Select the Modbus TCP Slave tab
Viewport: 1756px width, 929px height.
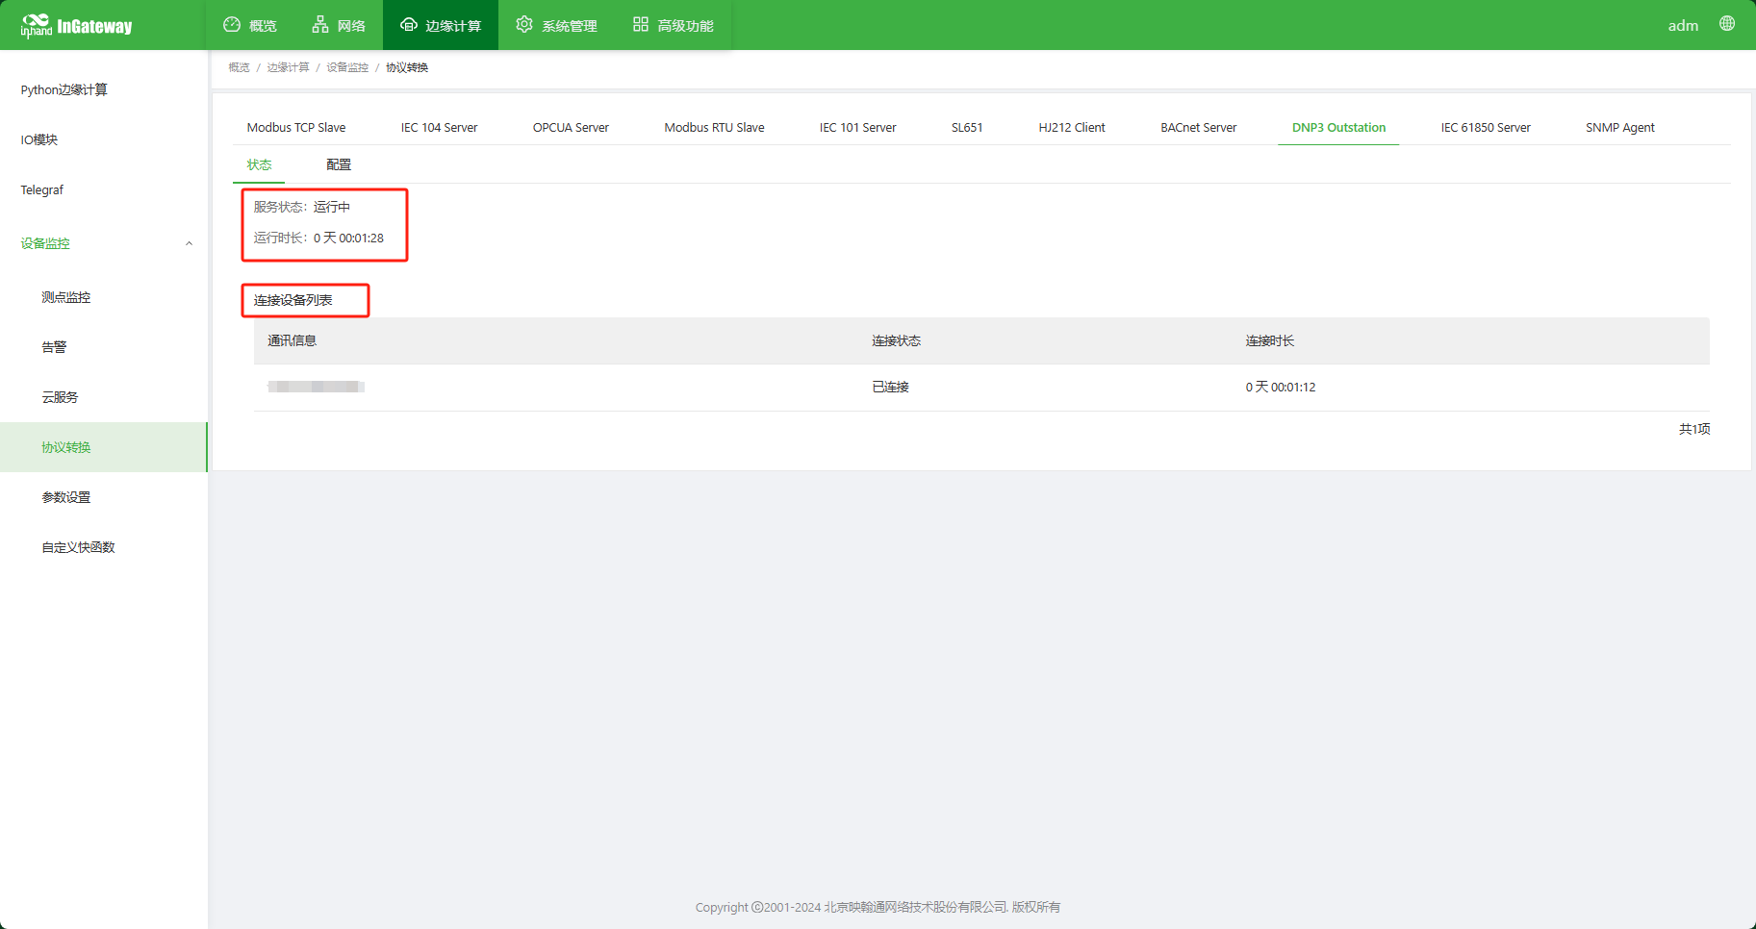coord(296,127)
